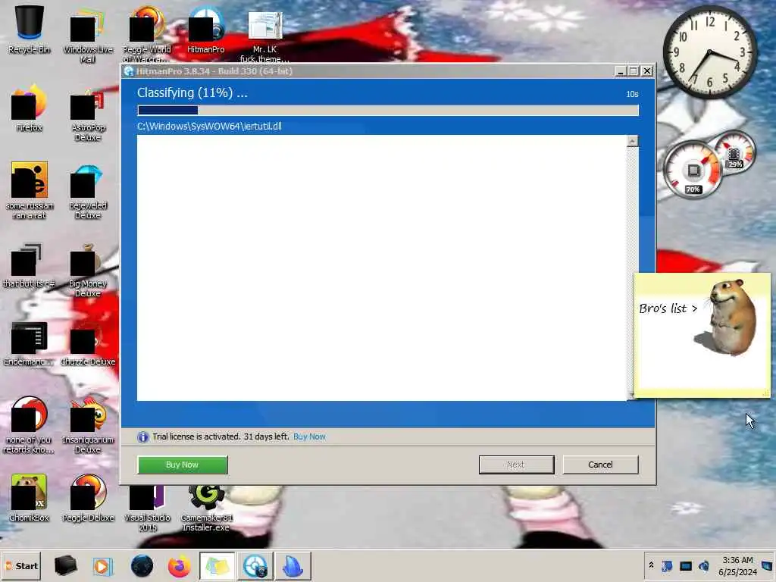This screenshot has width=776, height=582.
Task: Open the taskbar clock and date
Action: click(737, 566)
